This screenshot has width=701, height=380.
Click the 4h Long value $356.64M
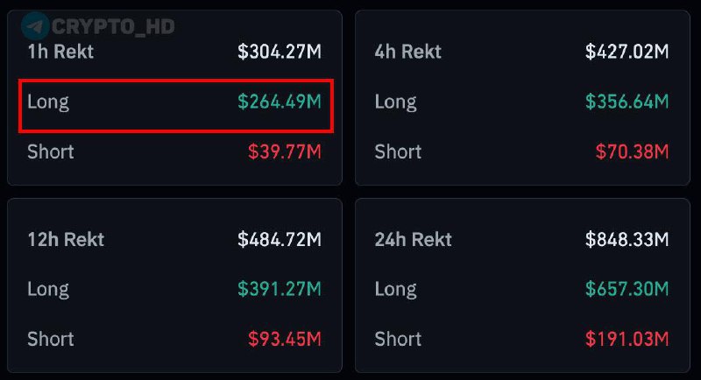pos(627,102)
